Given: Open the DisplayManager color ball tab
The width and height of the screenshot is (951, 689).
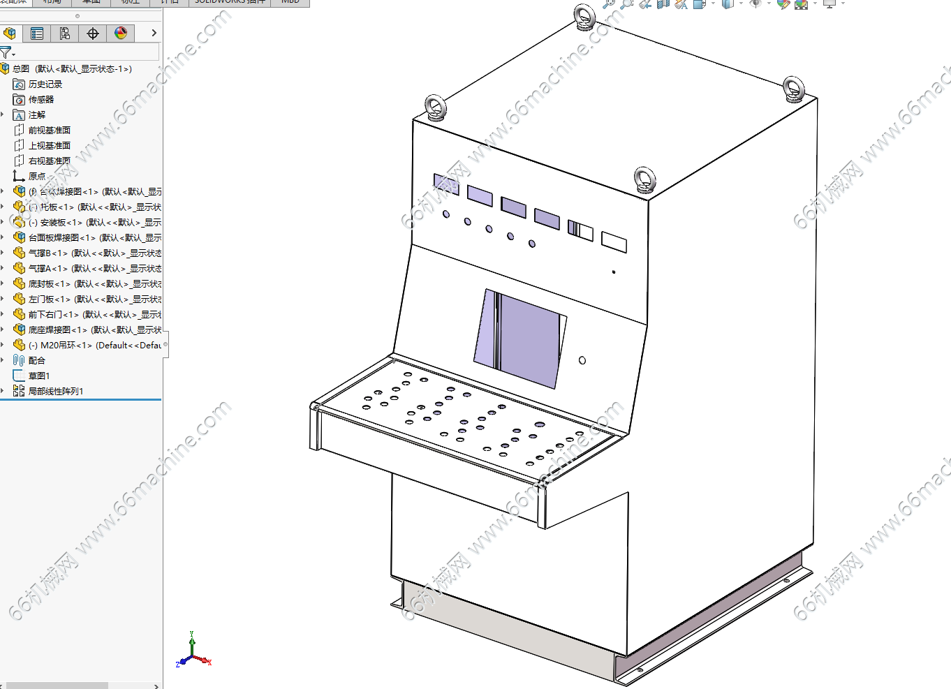Looking at the screenshot, I should coord(121,33).
